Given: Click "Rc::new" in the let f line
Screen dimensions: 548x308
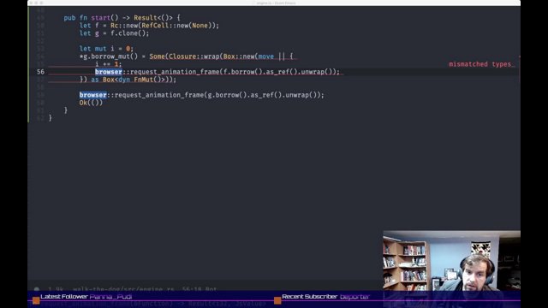Looking at the screenshot, I should [x=124, y=26].
